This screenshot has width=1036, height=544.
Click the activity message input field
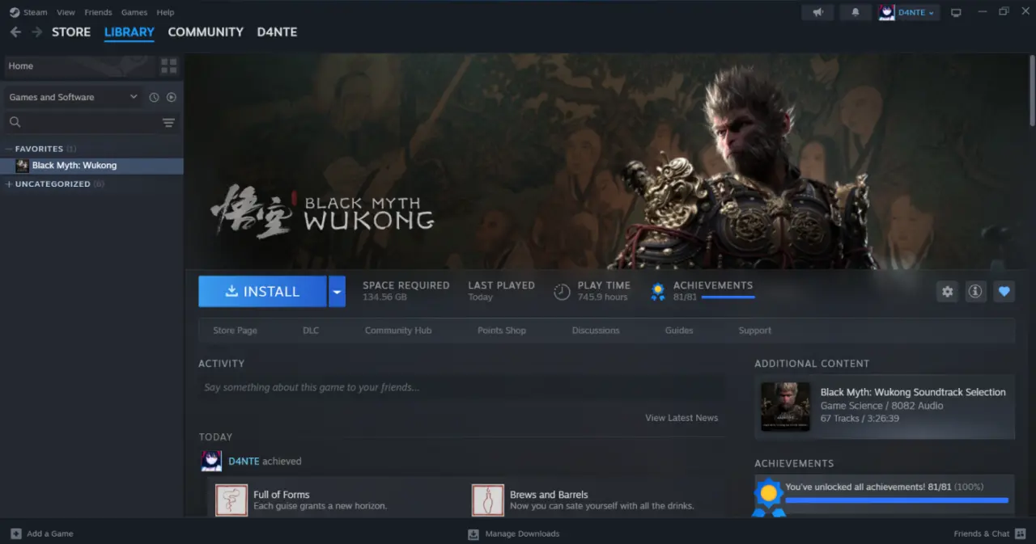pyautogui.click(x=461, y=388)
